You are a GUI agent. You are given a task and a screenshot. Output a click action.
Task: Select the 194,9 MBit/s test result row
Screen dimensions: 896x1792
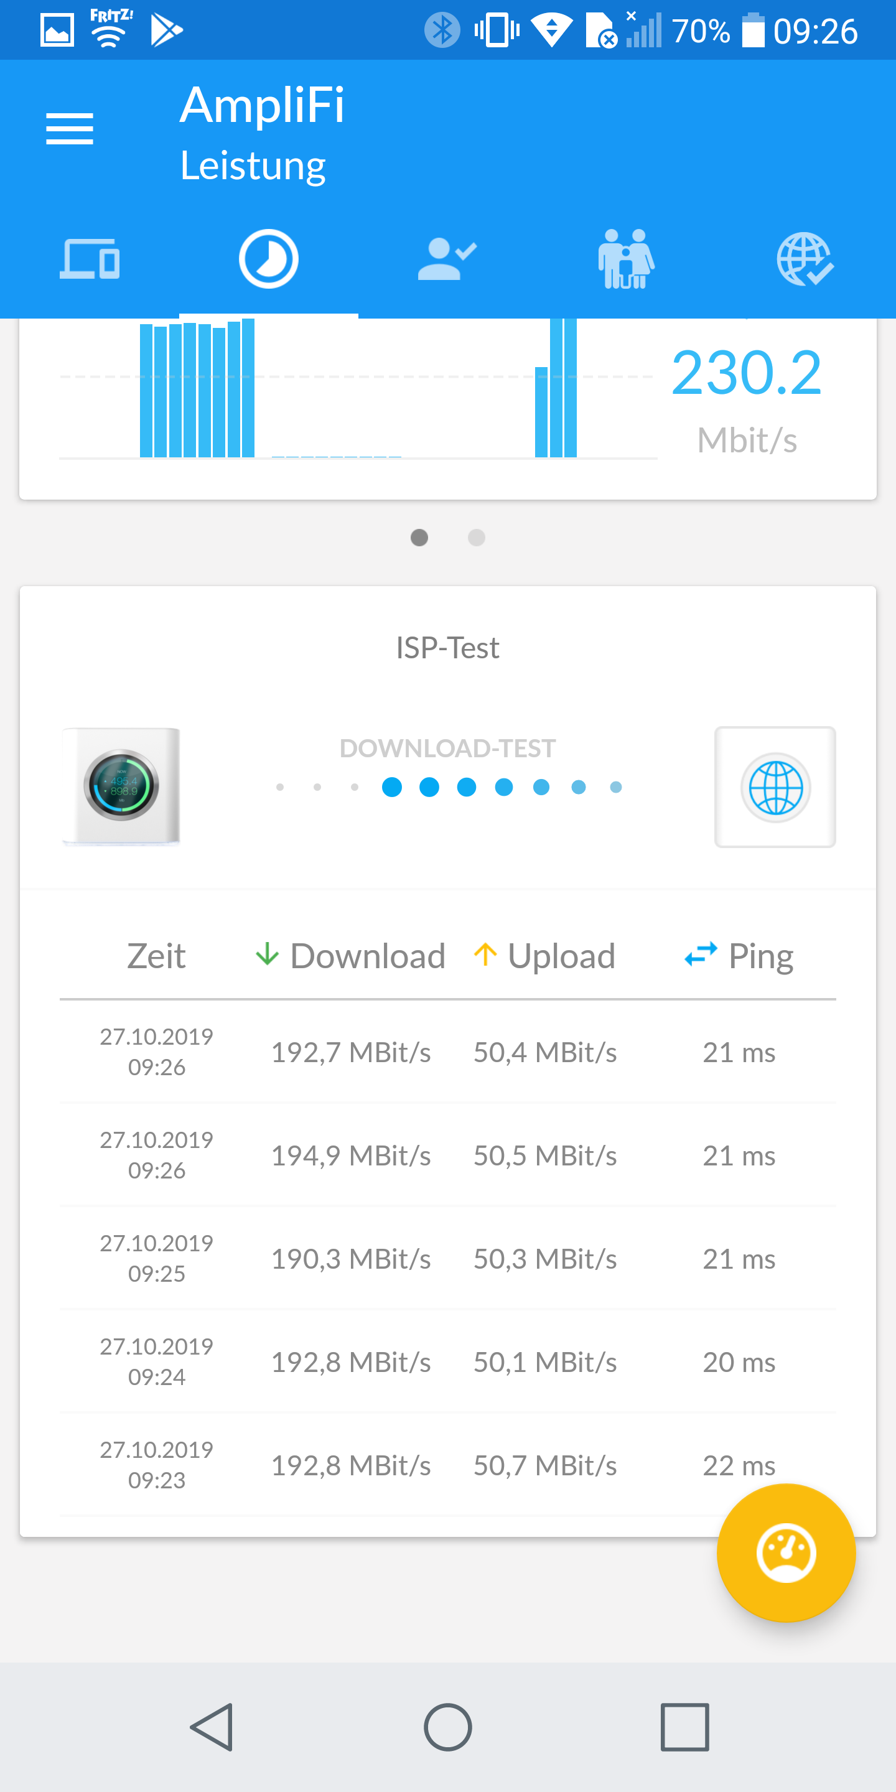(x=447, y=1155)
